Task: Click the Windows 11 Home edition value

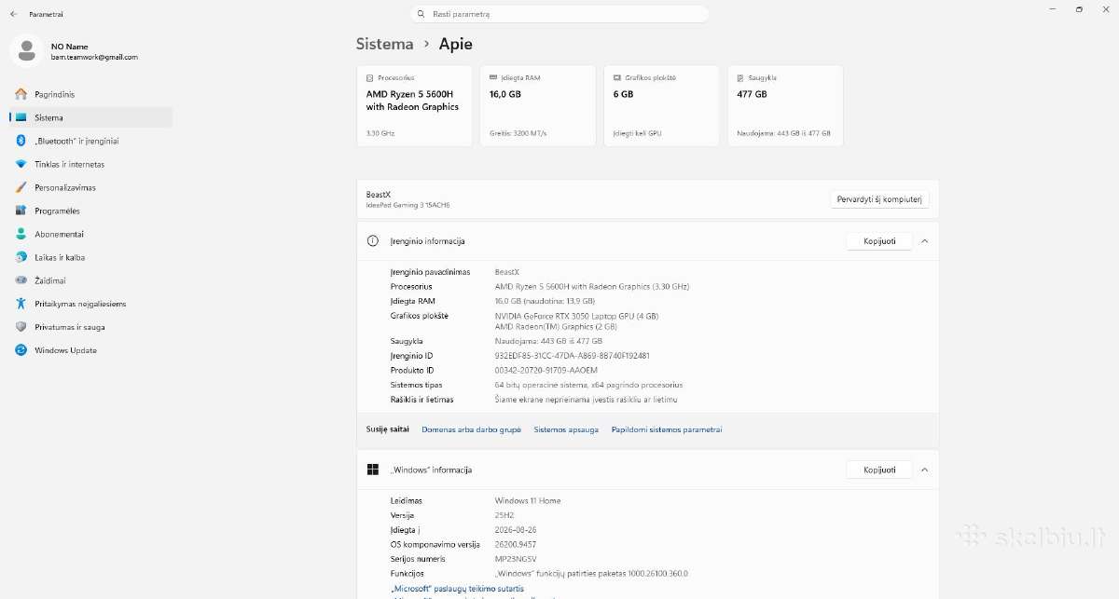Action: pos(528,500)
